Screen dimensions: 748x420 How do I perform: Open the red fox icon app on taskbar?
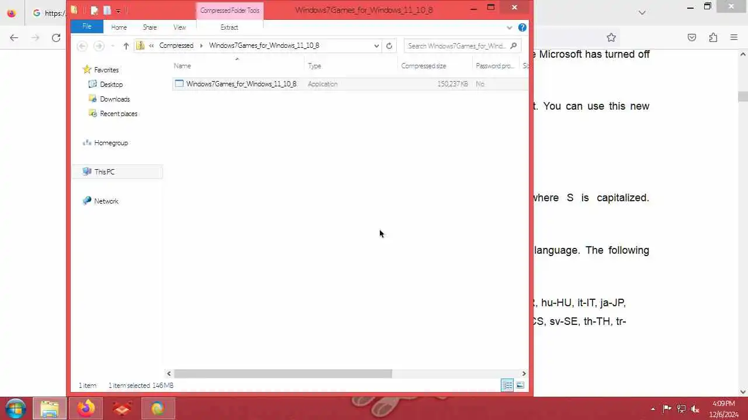(122, 408)
